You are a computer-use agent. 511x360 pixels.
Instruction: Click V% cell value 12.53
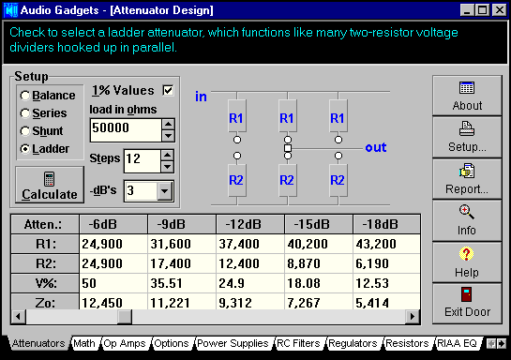tap(386, 283)
